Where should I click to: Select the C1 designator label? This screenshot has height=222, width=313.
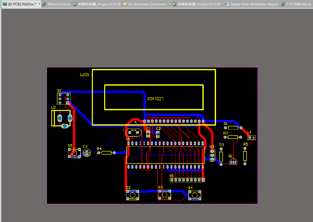pos(148,128)
